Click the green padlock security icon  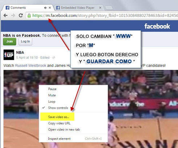tap(29, 16)
